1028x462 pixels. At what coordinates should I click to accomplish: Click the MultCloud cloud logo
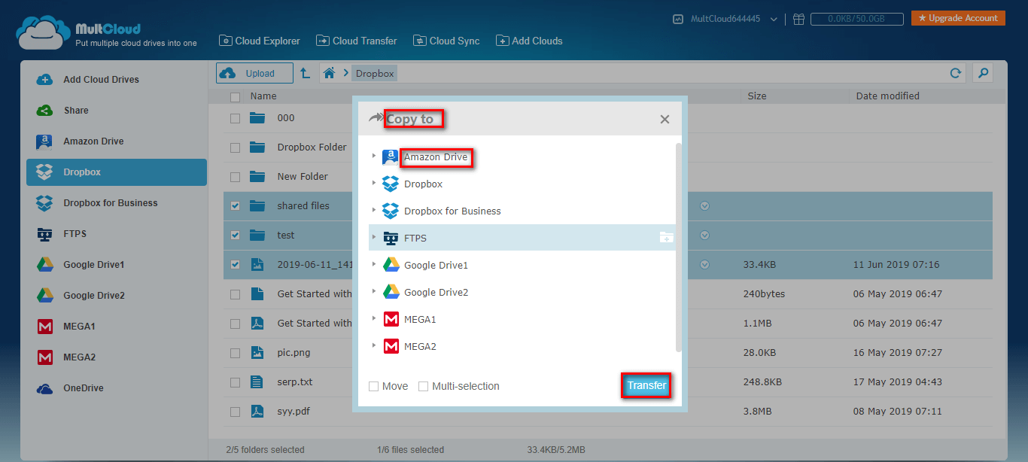[x=43, y=32]
